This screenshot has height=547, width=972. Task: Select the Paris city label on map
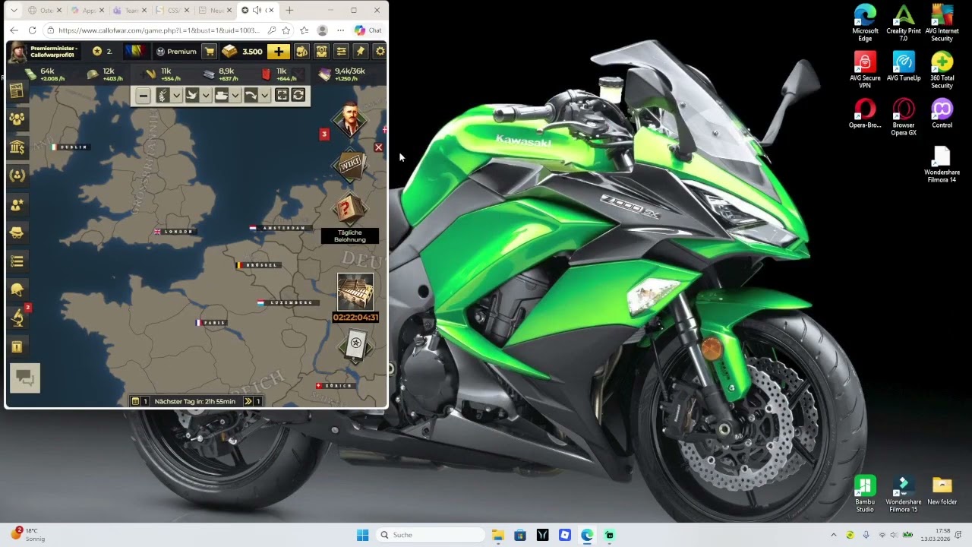click(211, 323)
